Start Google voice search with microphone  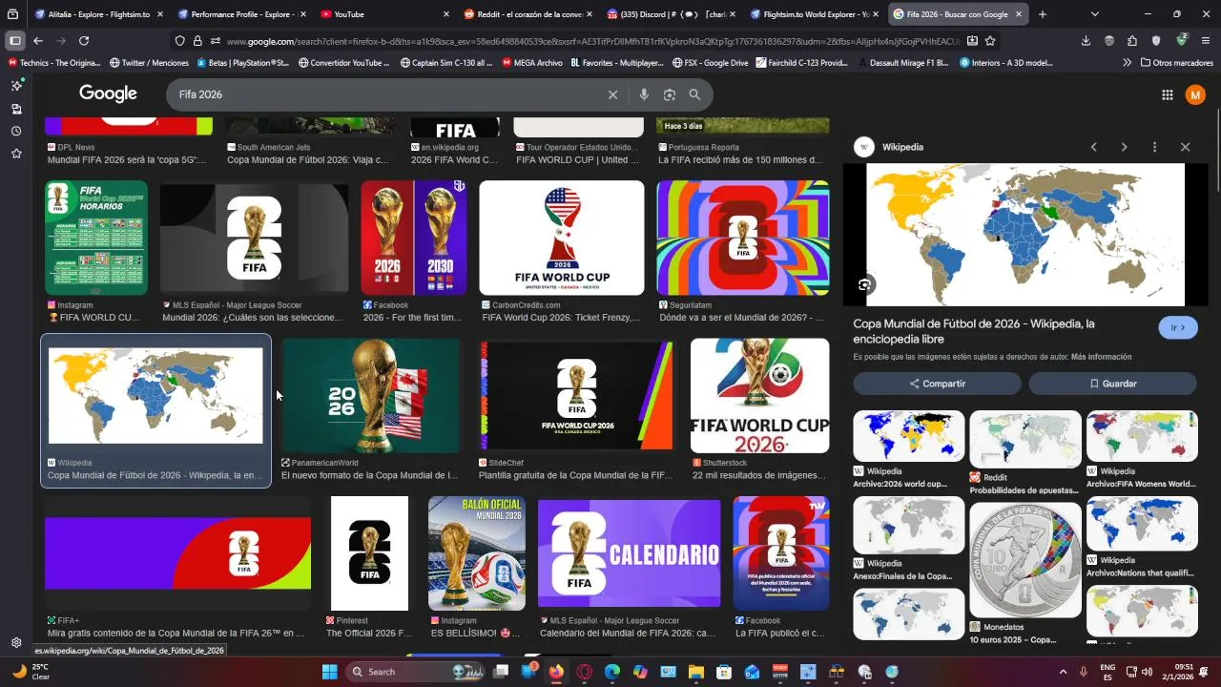(x=644, y=94)
